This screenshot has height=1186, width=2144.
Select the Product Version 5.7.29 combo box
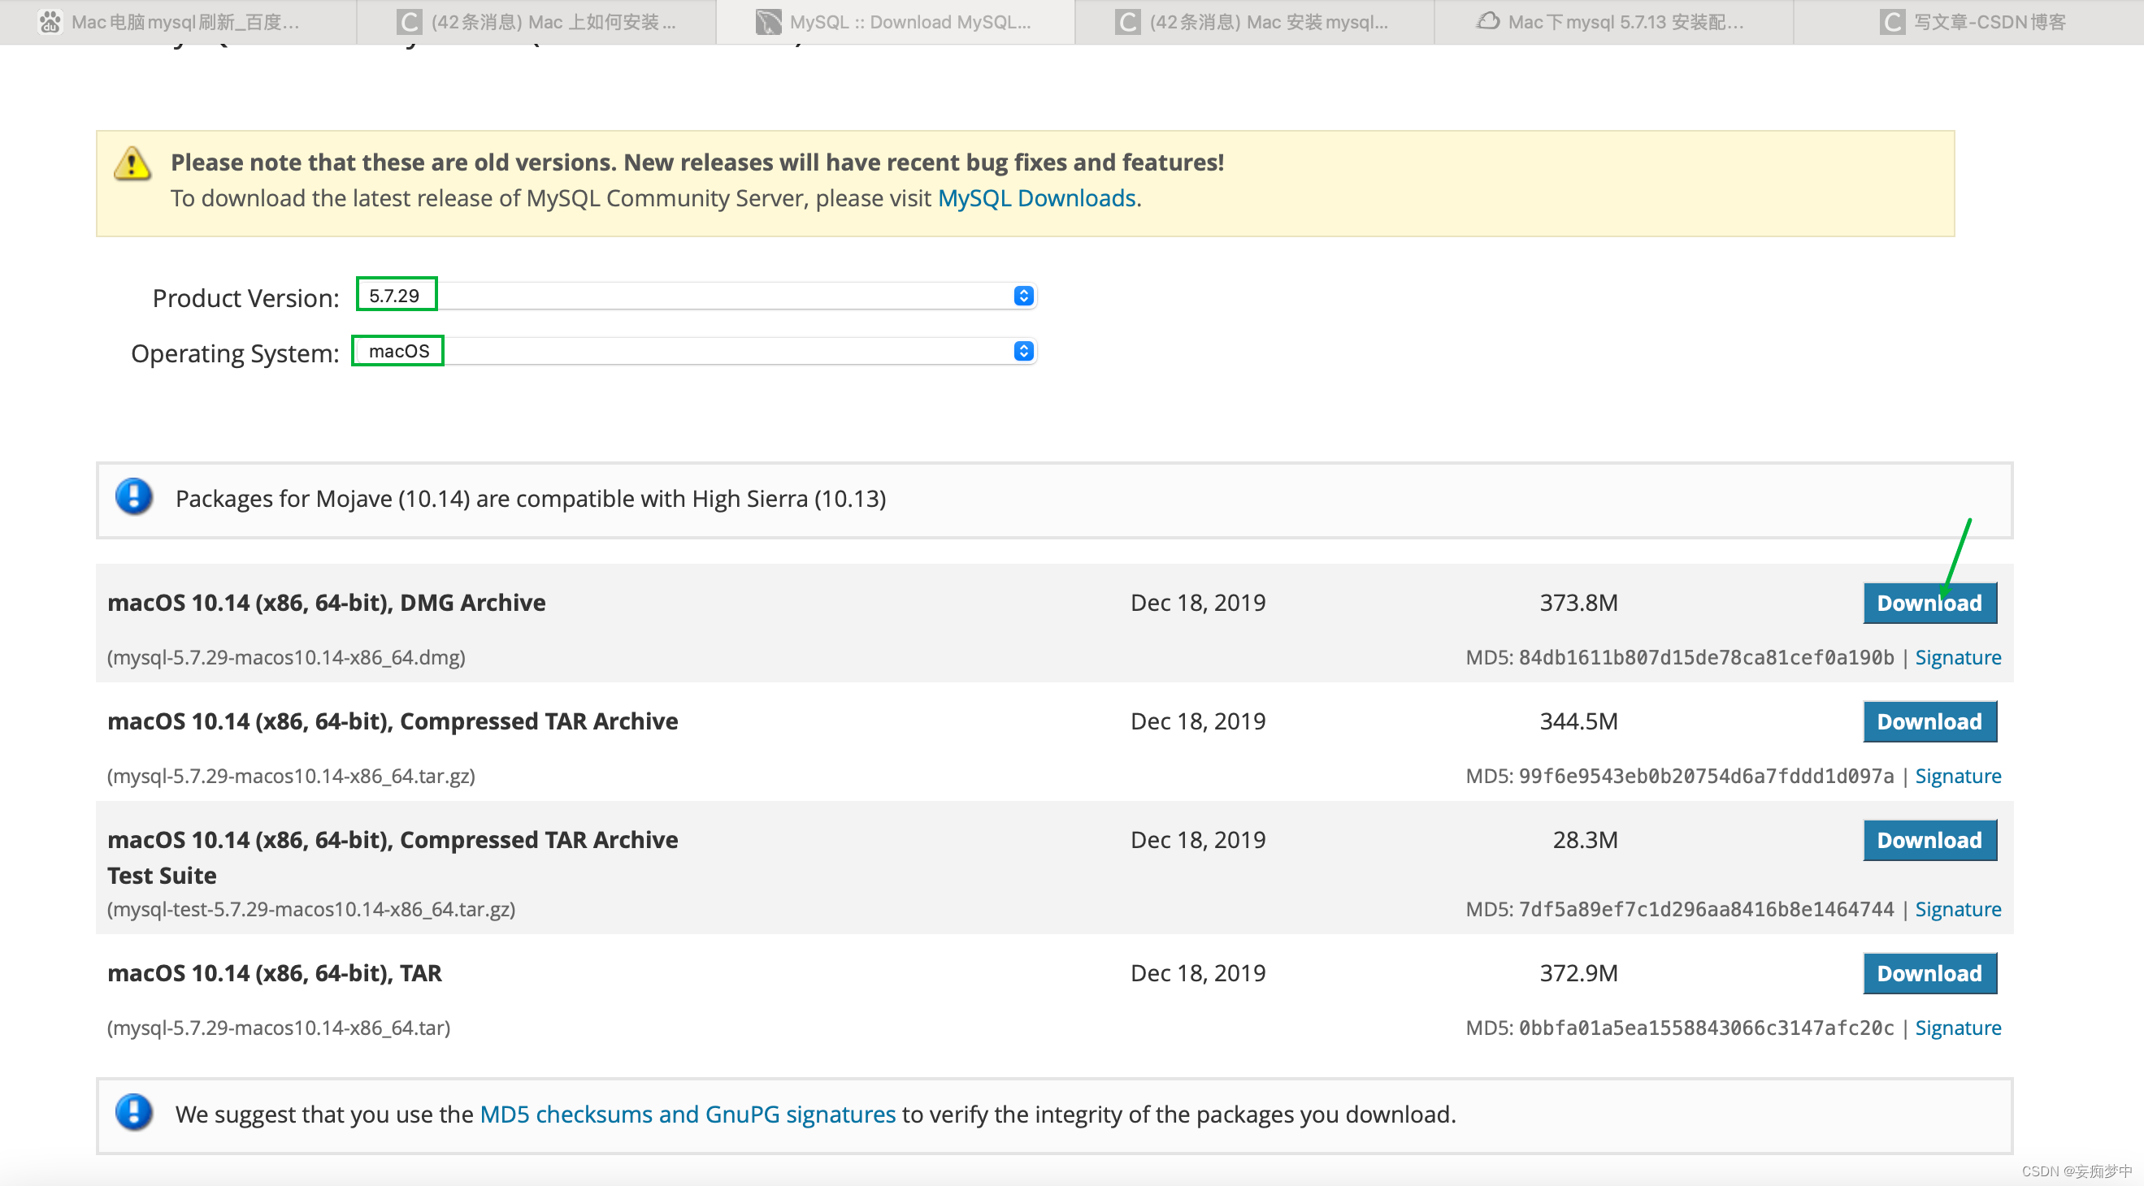(x=696, y=295)
